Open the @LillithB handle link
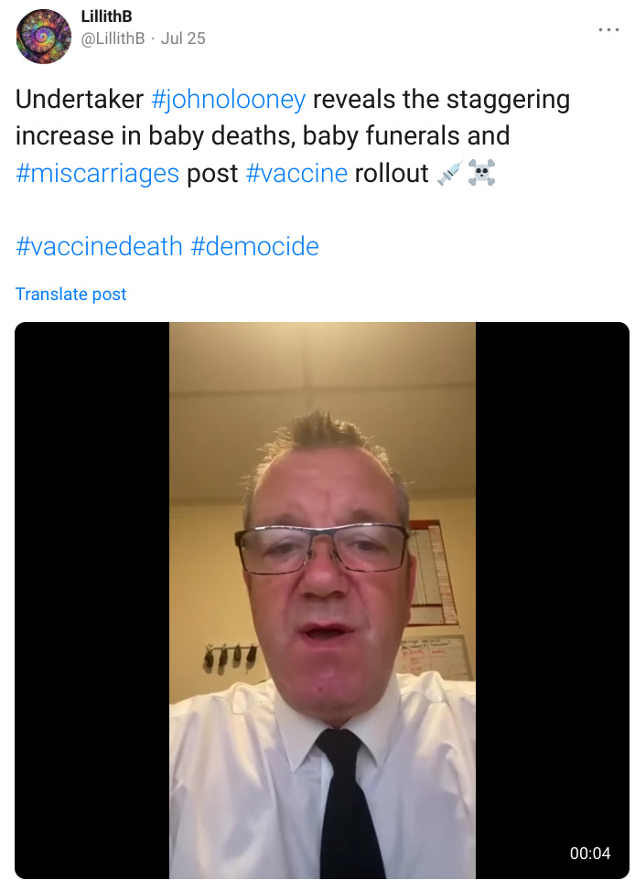635x880 pixels. coord(113,38)
